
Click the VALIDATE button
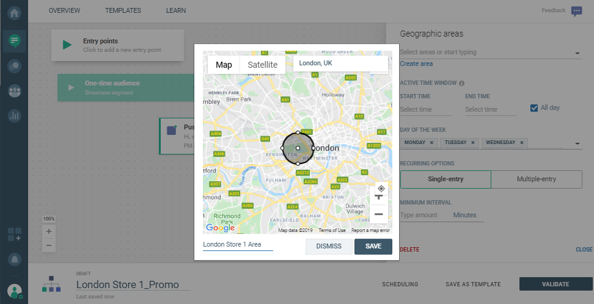click(555, 284)
